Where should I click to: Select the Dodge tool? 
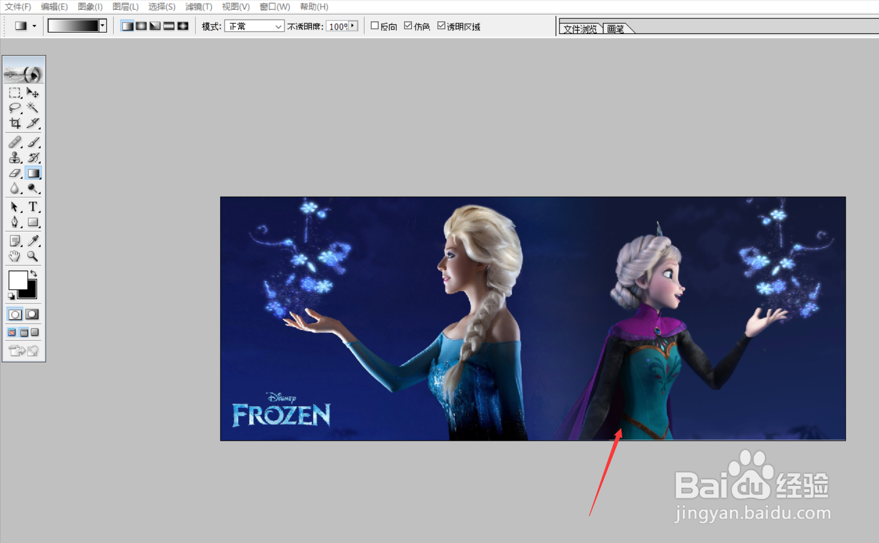click(33, 189)
